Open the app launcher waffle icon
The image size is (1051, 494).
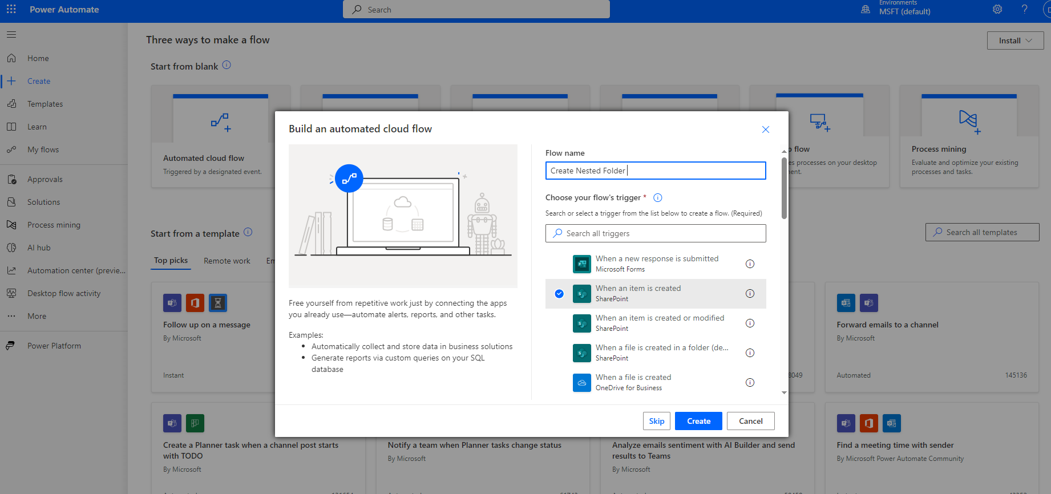11,9
